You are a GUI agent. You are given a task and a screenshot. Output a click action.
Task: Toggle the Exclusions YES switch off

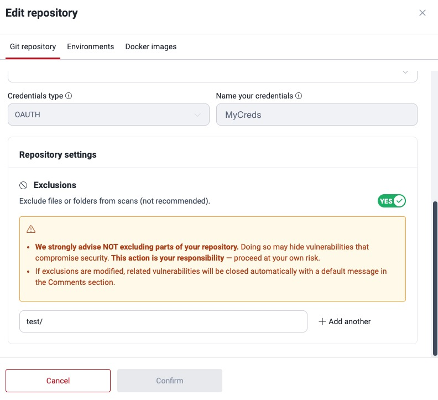click(x=392, y=201)
